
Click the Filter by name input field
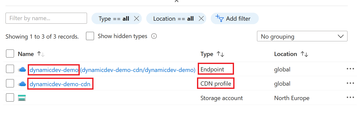(x=46, y=18)
